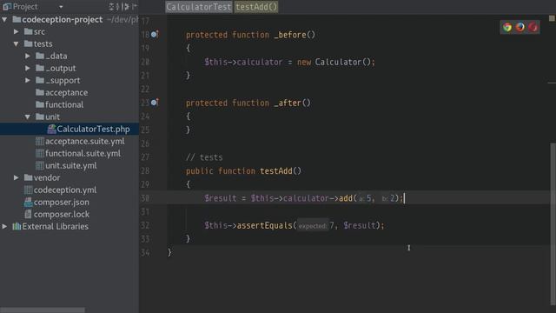Image resolution: width=556 pixels, height=313 pixels.
Task: Click the analysis status square above scrollbar
Action: point(552,18)
